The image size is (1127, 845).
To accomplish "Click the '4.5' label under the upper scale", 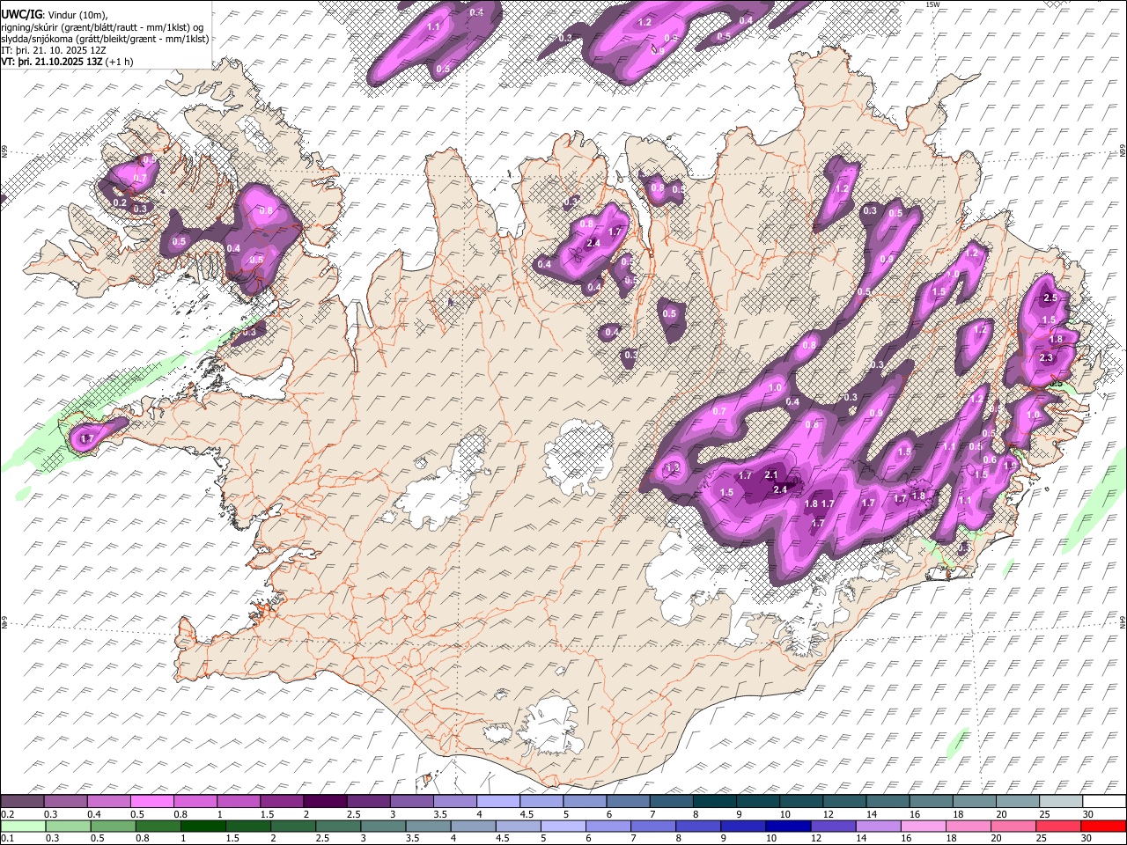I will [x=527, y=814].
